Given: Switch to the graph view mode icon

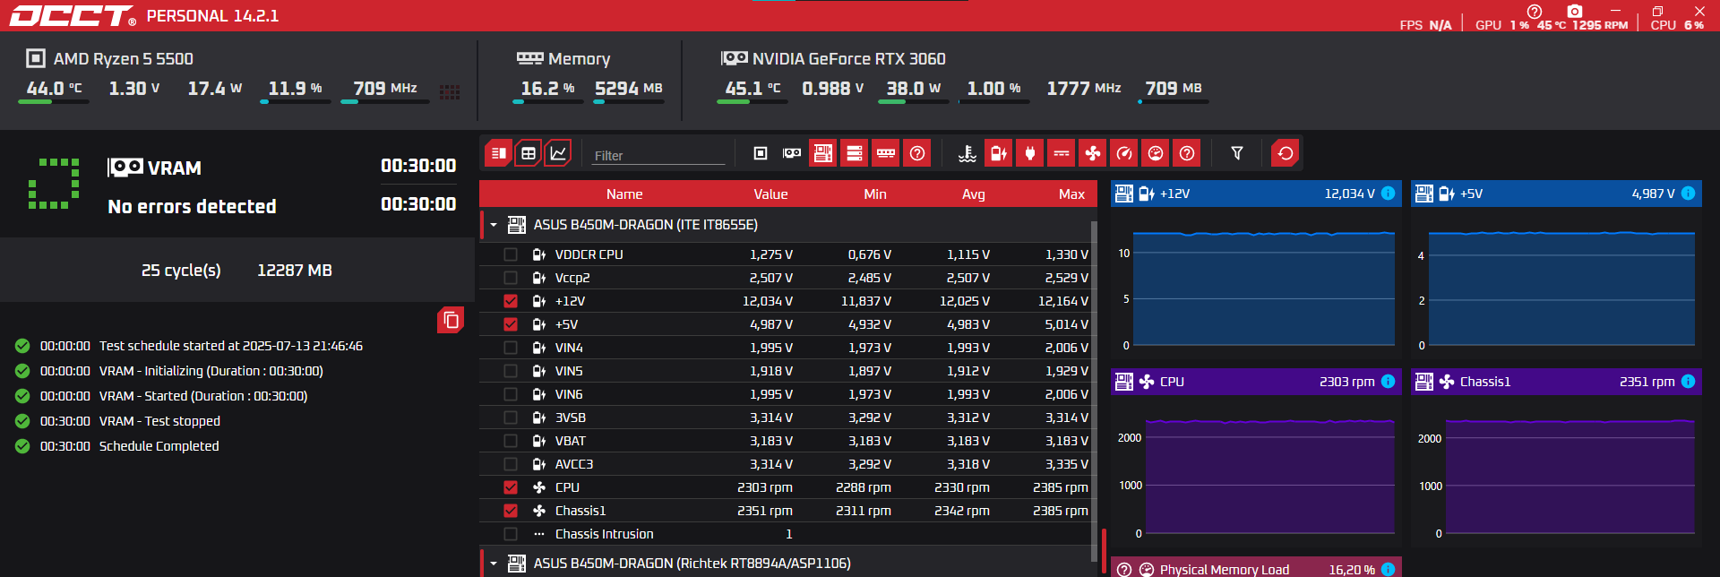Looking at the screenshot, I should click(x=558, y=153).
